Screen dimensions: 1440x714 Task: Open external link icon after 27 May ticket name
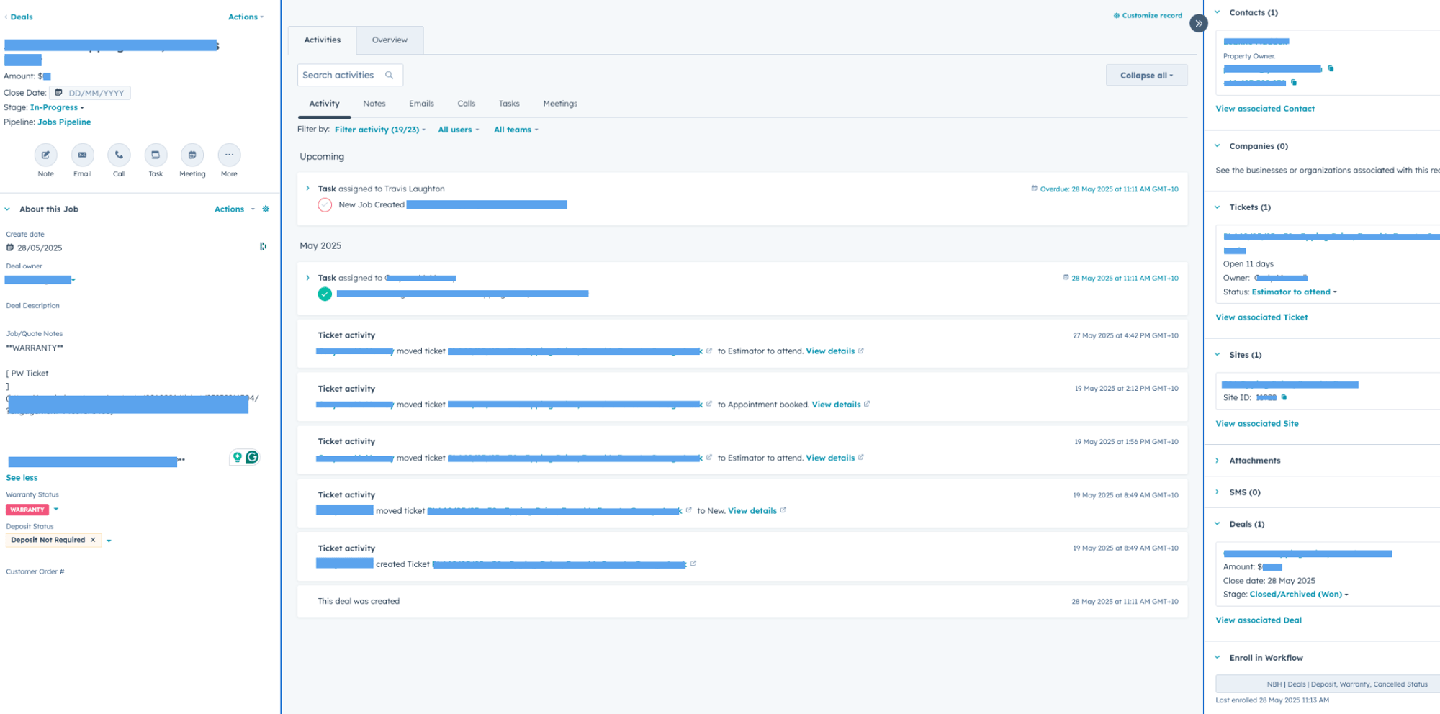708,351
